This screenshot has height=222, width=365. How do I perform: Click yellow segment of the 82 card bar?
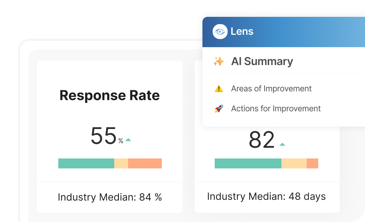tap(294, 163)
